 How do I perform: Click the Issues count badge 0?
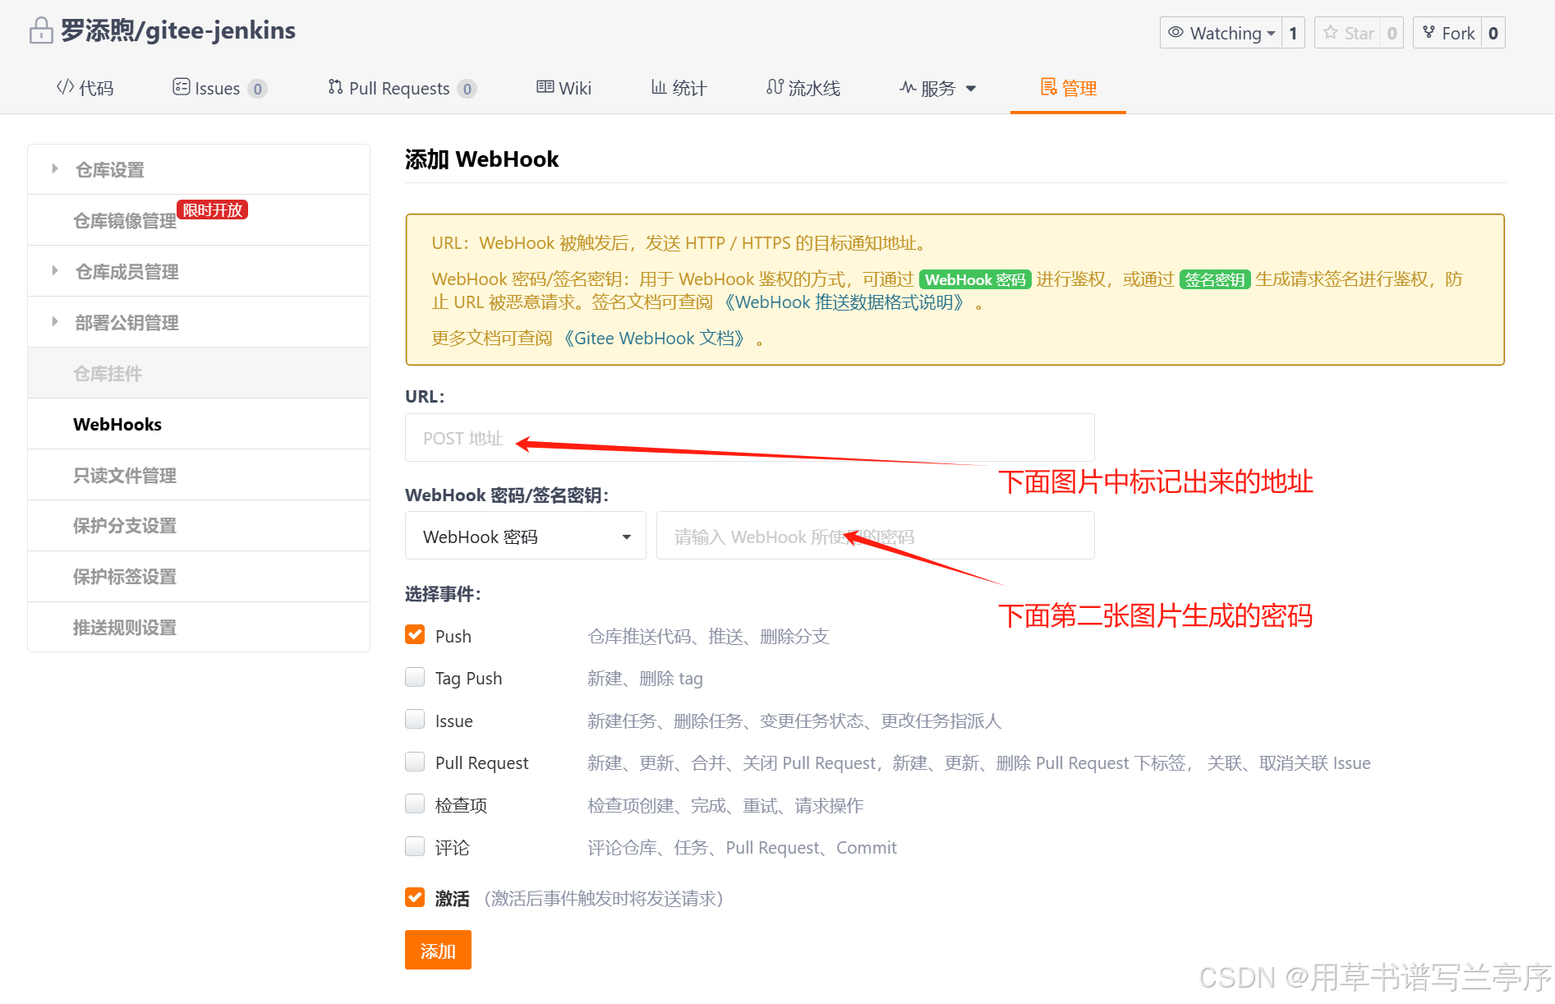pos(257,89)
